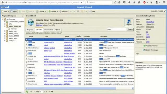Viewport: 167px width, 94px height.
Task: Bookmark star for MODGPS row
Action: pyautogui.click(x=27, y=81)
